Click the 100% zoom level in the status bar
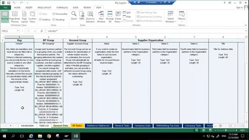The height and width of the screenshot is (140, 249). click(x=242, y=130)
